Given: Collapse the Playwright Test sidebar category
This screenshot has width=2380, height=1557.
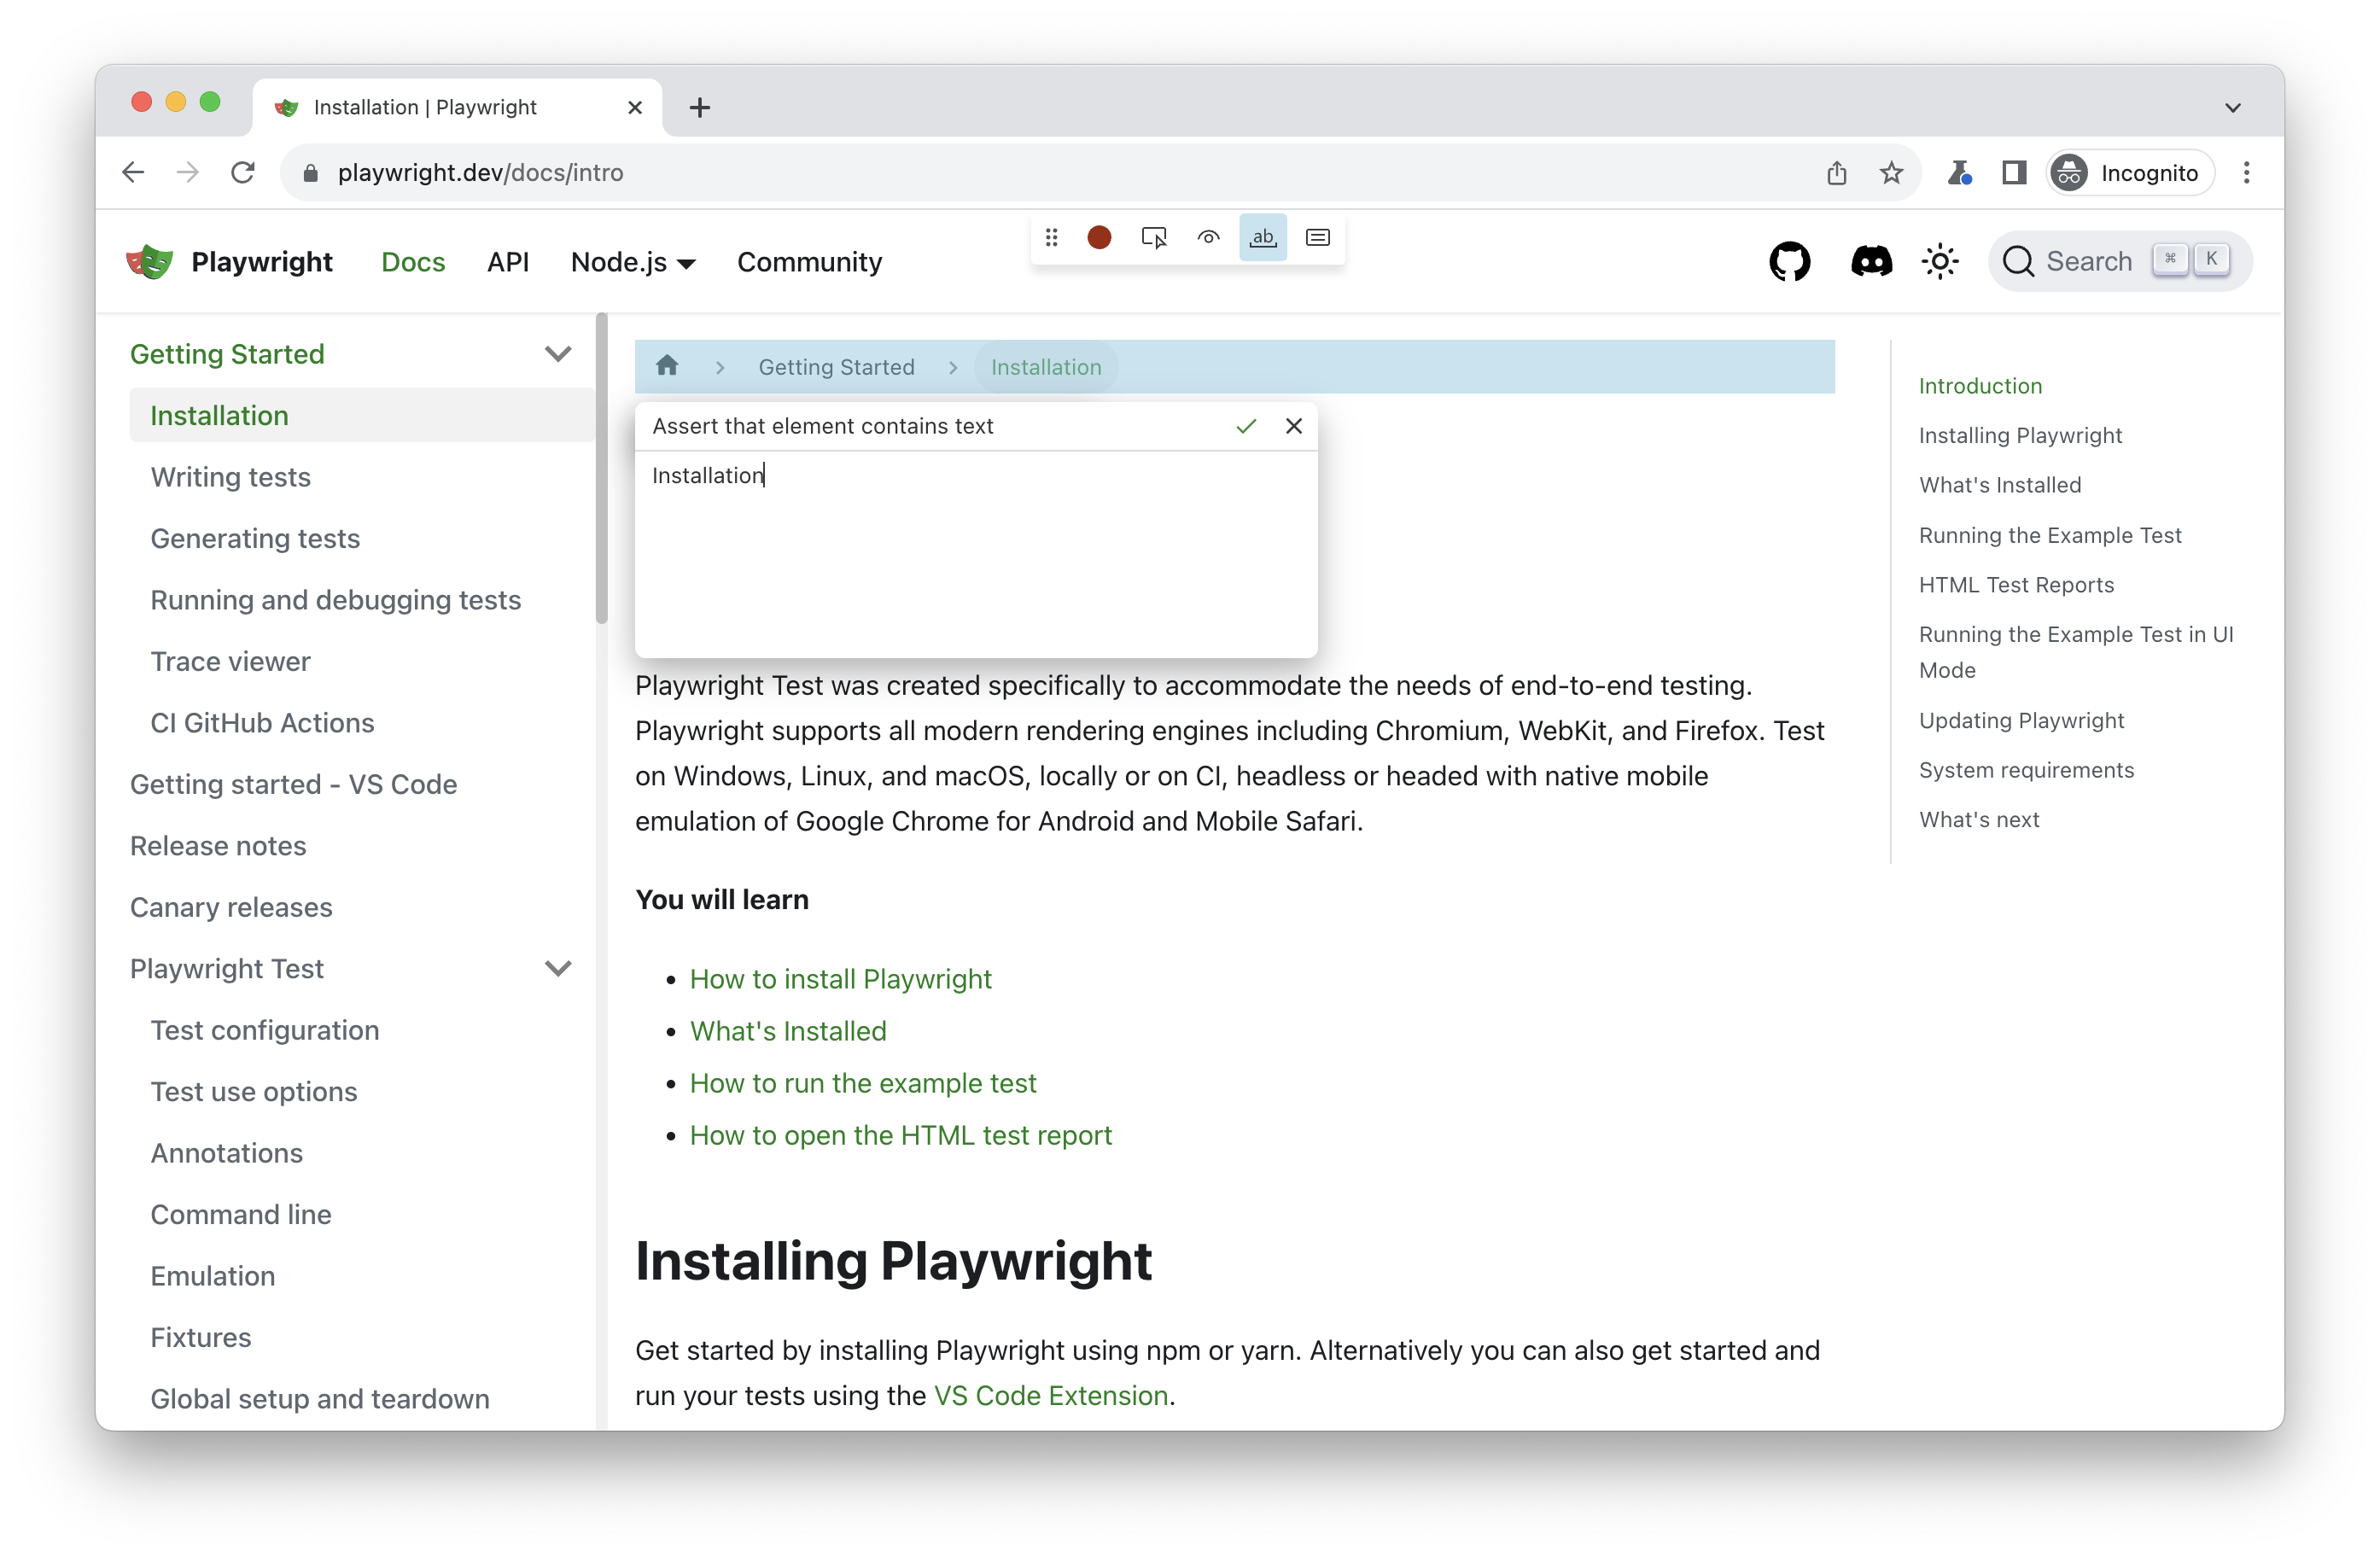Looking at the screenshot, I should [558, 968].
